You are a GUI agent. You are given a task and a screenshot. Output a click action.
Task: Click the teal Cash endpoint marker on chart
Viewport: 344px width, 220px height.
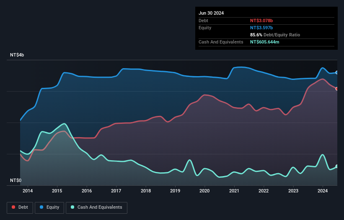tap(337, 166)
